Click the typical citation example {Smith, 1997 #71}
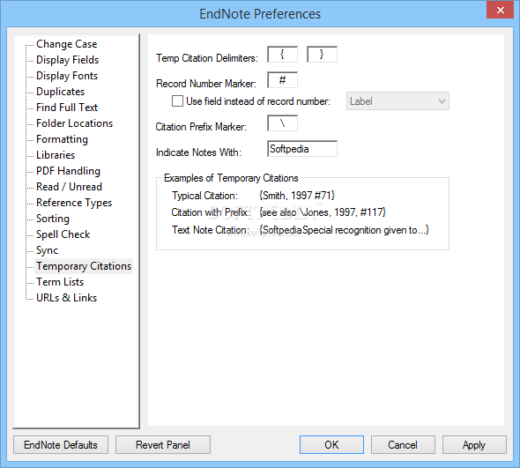The width and height of the screenshot is (520, 468). click(x=297, y=196)
